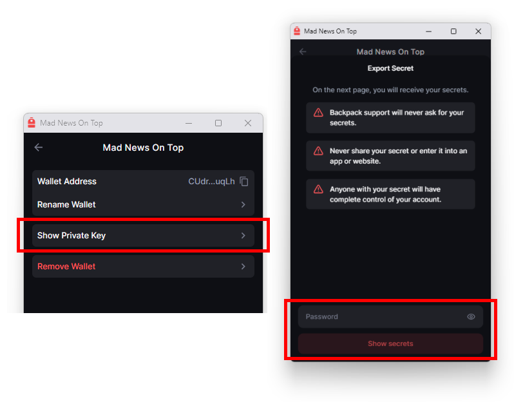Copy the wallet address CUdr...uqLh
514x402 pixels.
click(244, 181)
